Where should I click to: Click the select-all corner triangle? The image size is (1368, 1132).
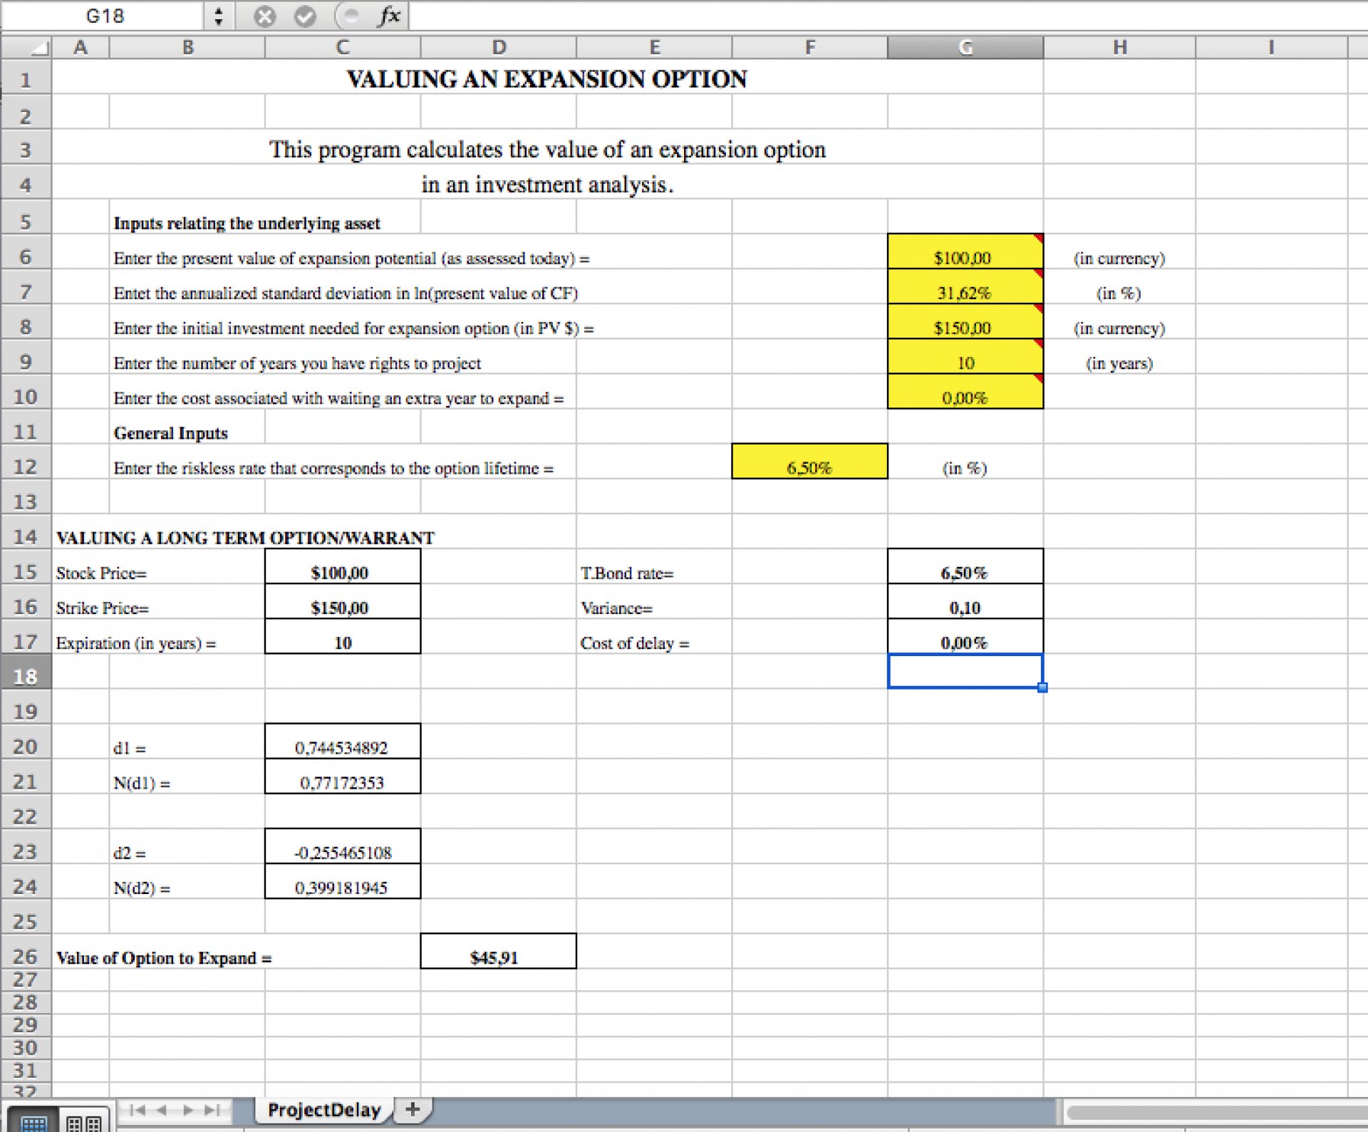pos(40,48)
